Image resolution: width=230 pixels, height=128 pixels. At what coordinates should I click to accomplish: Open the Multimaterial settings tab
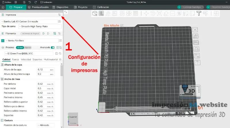tap(51, 60)
